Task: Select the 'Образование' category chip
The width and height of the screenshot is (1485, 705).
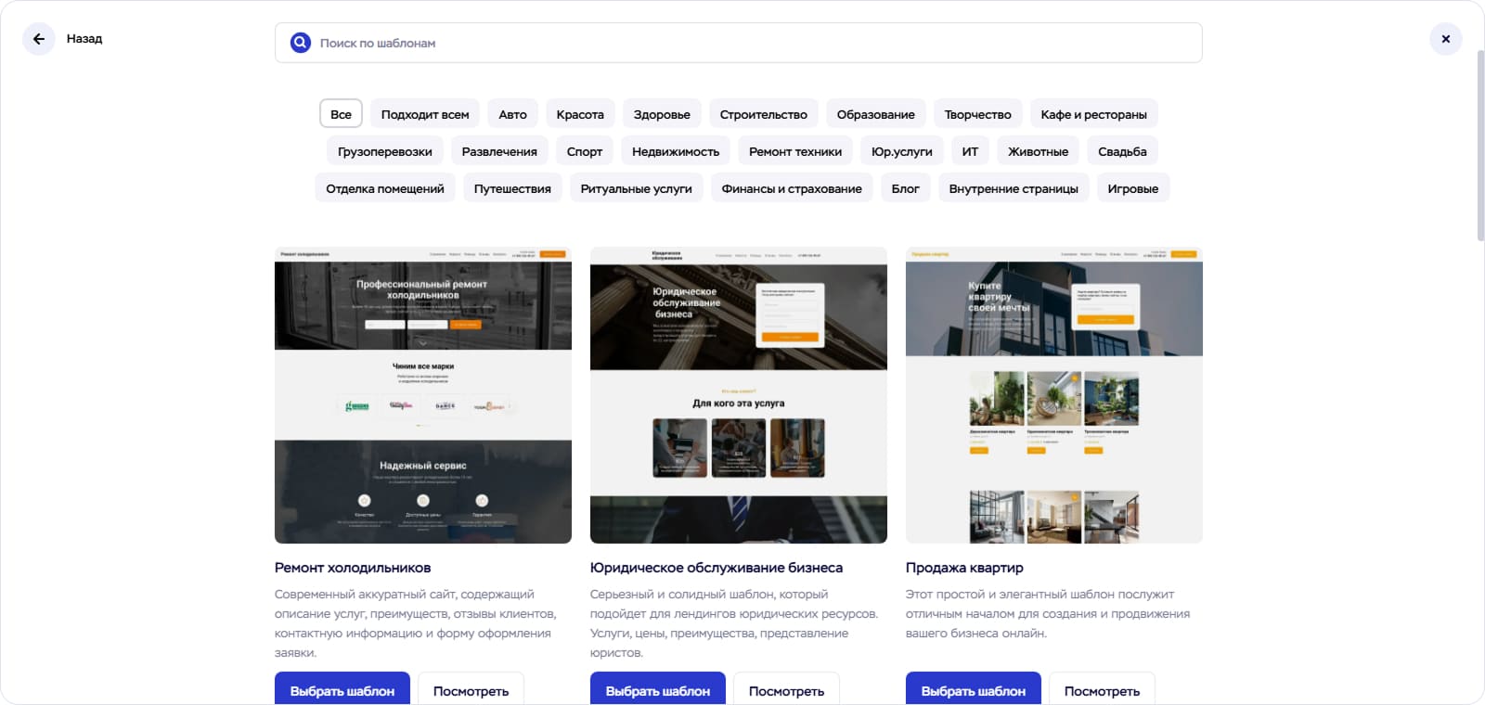Action: pyautogui.click(x=876, y=114)
